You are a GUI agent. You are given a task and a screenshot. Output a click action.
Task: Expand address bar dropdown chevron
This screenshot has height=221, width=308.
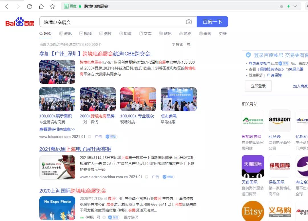(x=295, y=6)
